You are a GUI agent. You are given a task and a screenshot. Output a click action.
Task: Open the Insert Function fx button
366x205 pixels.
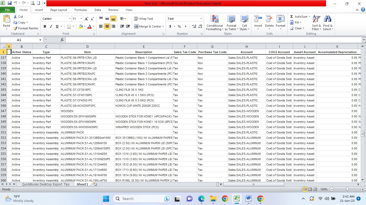click(62, 40)
